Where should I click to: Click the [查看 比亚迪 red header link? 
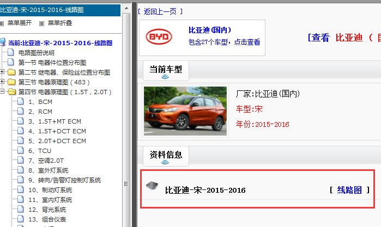pyautogui.click(x=344, y=38)
